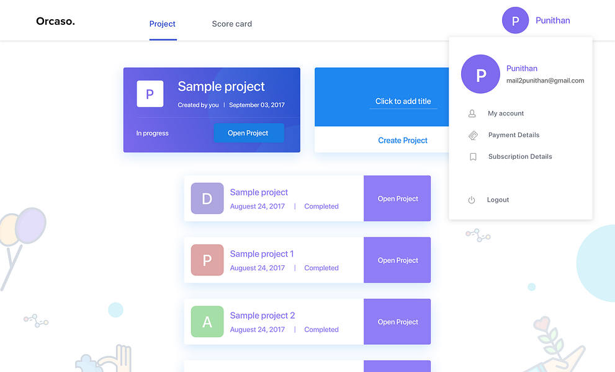Click the Completed status of Sample project 1
Screen dimensions: 615x372
(x=321, y=268)
